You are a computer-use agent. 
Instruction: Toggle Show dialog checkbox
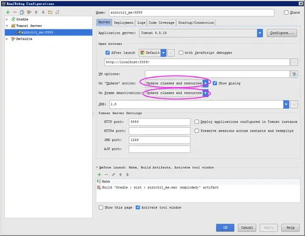point(215,83)
